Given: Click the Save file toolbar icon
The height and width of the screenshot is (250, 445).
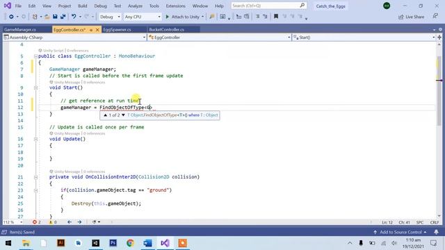Looking at the screenshot, I should [55, 17].
